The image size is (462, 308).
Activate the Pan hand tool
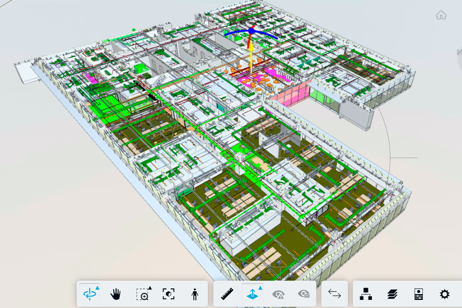[x=115, y=294]
